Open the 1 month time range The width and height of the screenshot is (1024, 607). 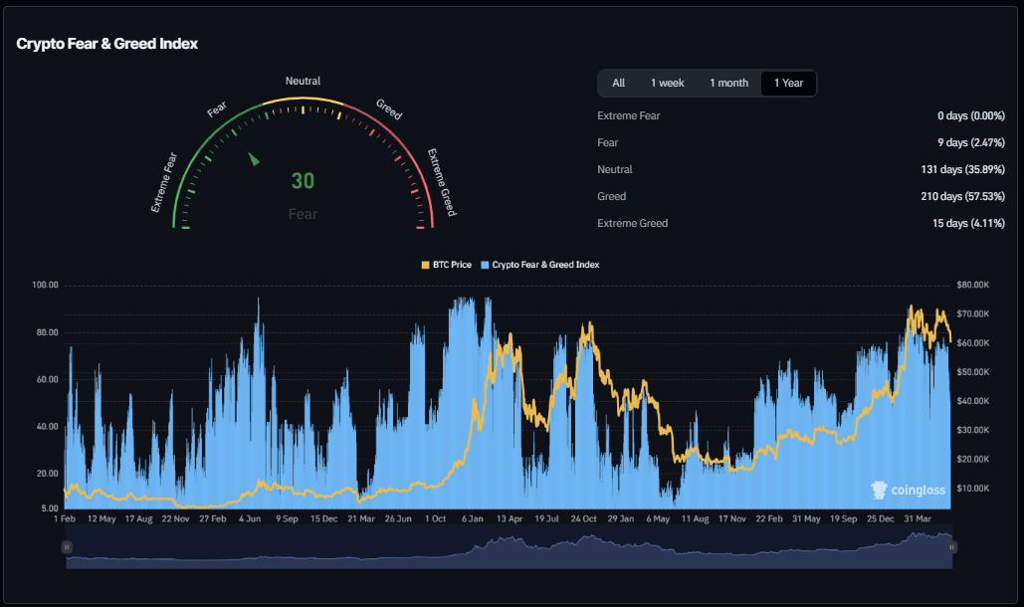tap(728, 83)
